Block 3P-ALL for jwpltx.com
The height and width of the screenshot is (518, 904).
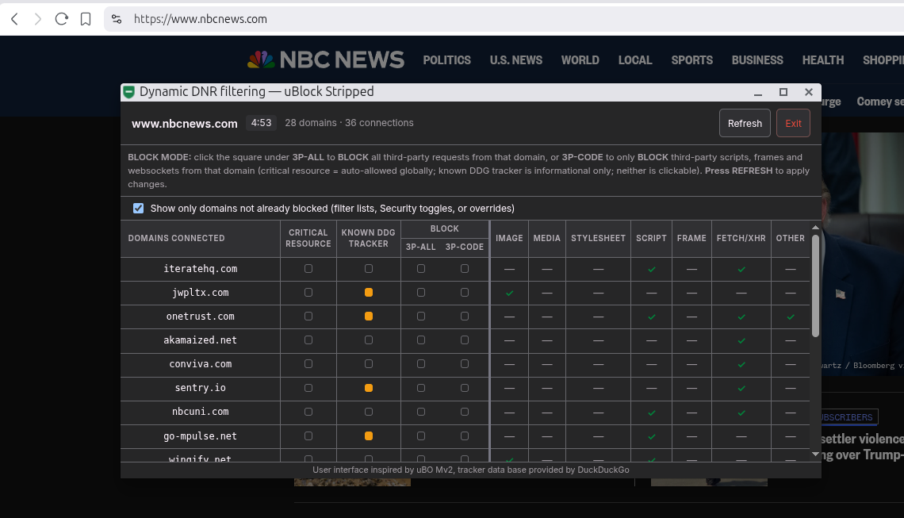coord(421,293)
